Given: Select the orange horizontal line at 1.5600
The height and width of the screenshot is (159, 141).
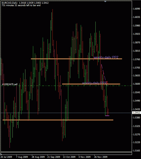Looking at the screenshot, I should [91, 84].
